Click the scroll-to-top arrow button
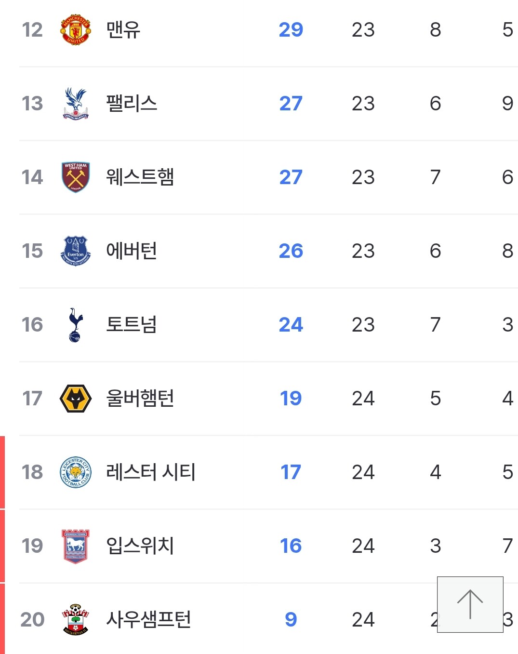518x654 pixels. [x=470, y=604]
